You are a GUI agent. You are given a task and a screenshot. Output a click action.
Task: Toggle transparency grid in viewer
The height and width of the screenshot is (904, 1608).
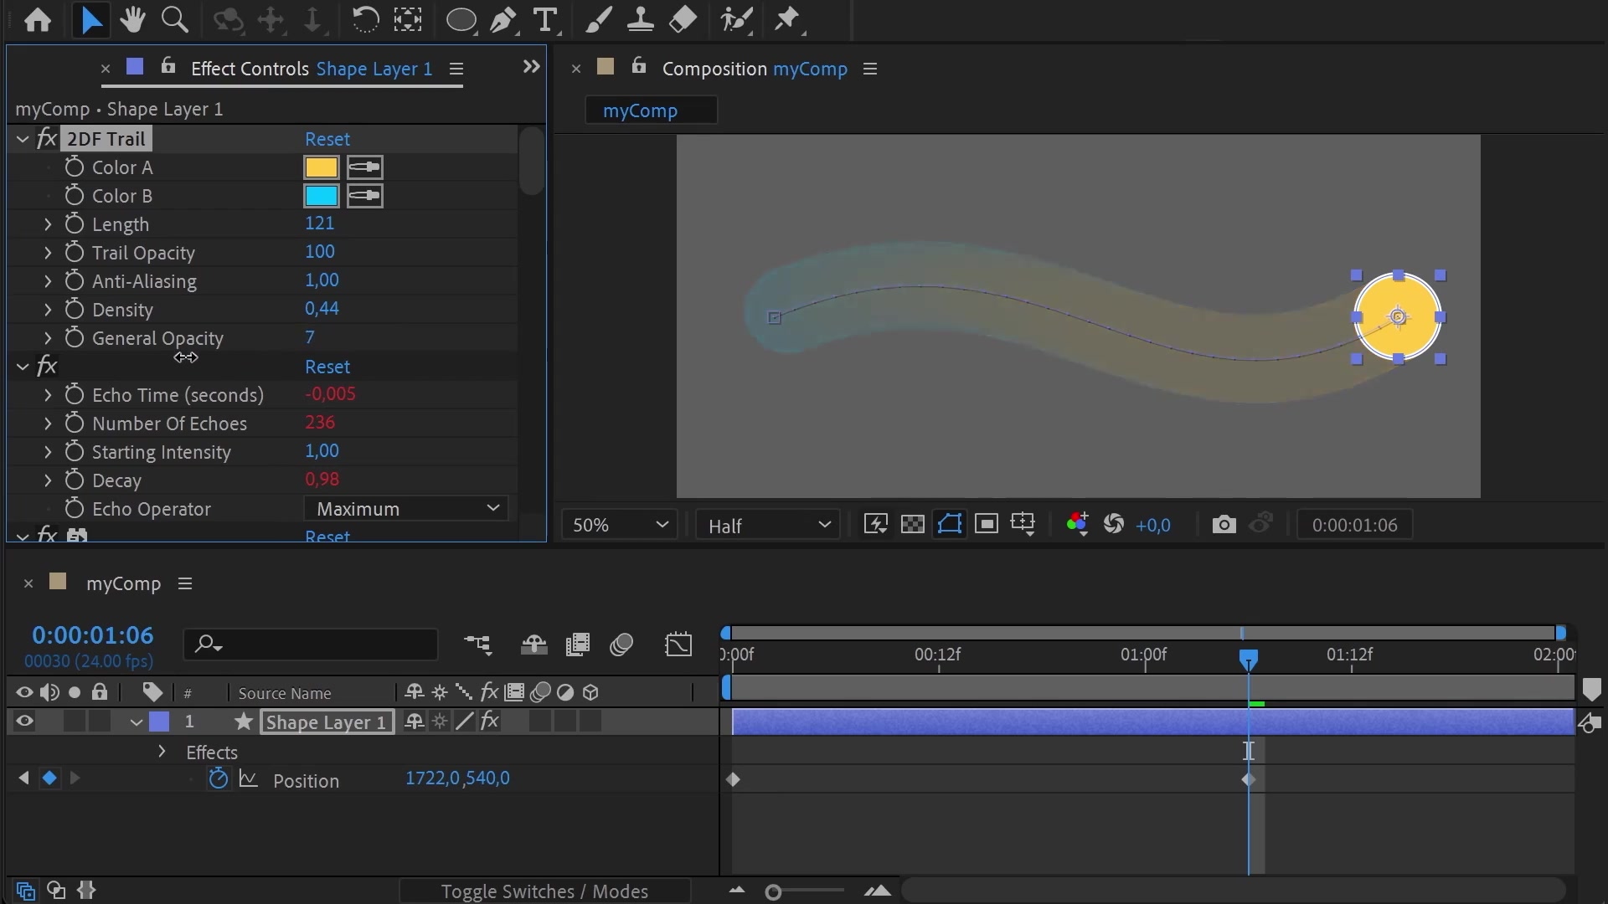pos(912,525)
